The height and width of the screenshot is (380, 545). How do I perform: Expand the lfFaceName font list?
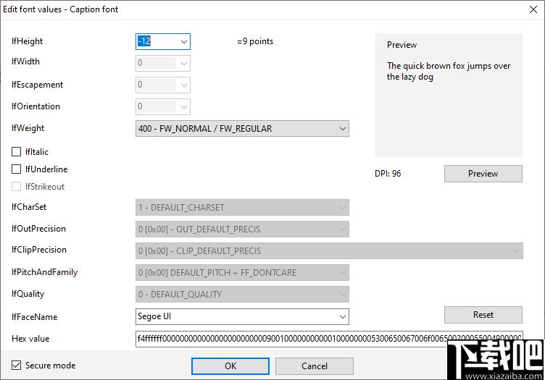(342, 317)
